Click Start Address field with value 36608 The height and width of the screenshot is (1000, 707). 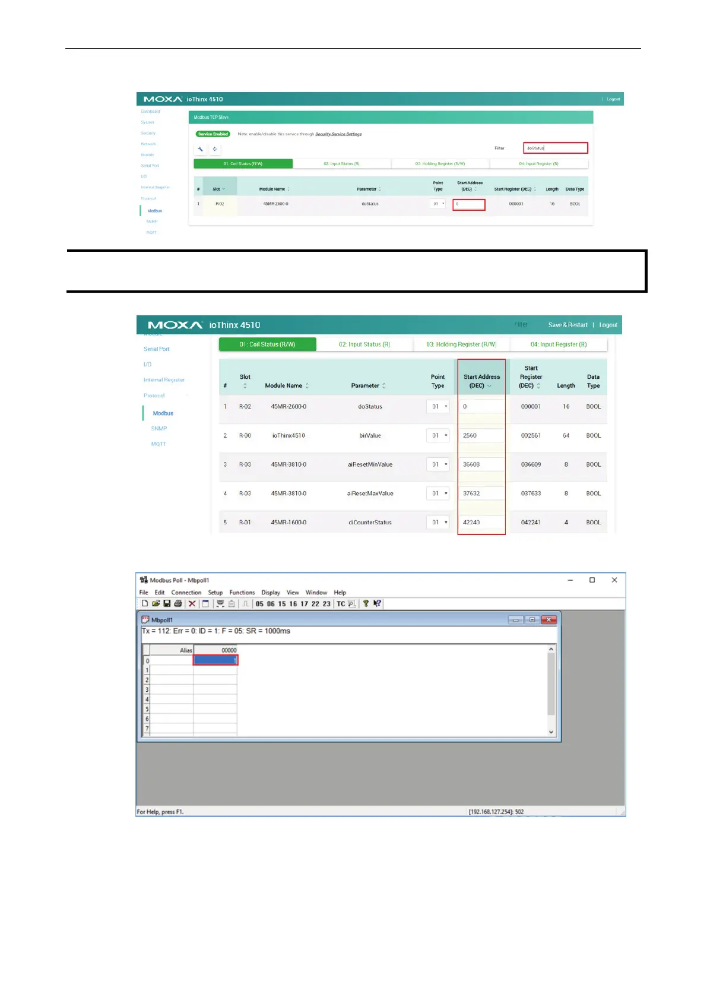481,464
